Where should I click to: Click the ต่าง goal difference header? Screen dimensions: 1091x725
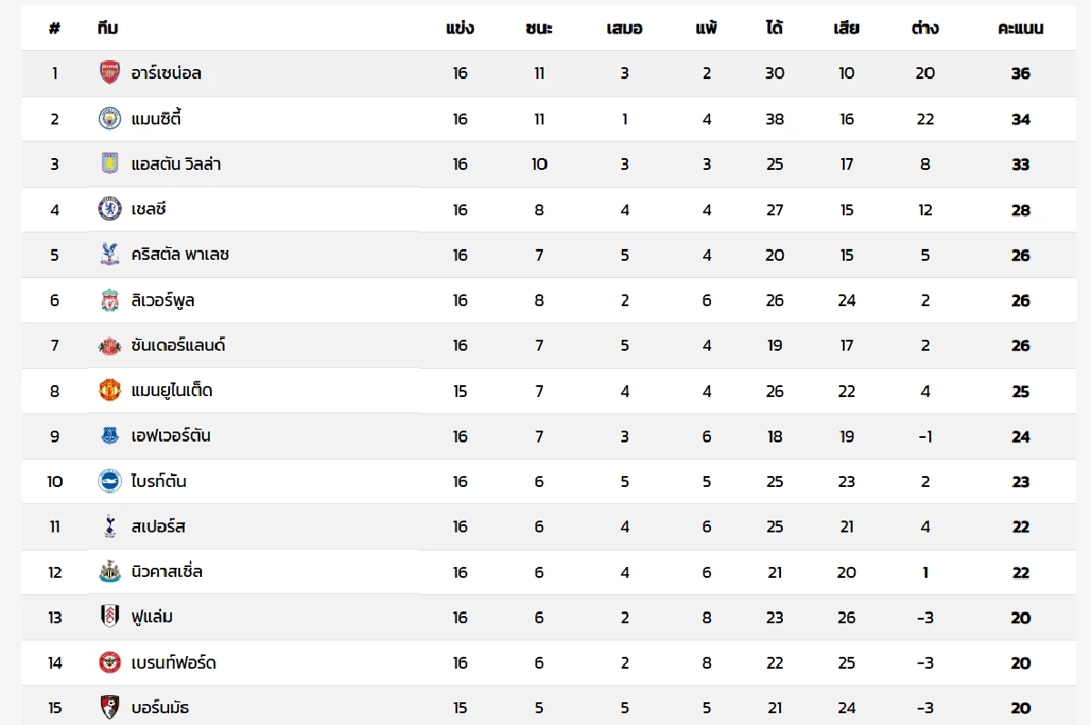coord(925,28)
